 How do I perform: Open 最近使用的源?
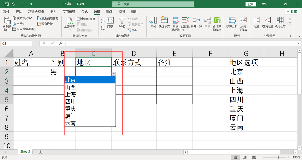(x=48, y=18)
